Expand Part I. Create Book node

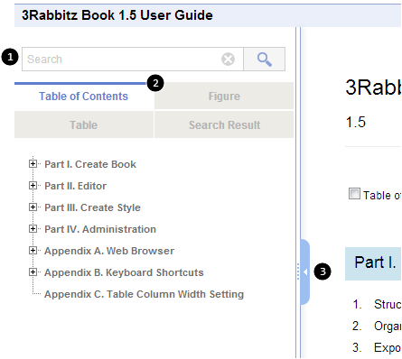click(x=33, y=164)
